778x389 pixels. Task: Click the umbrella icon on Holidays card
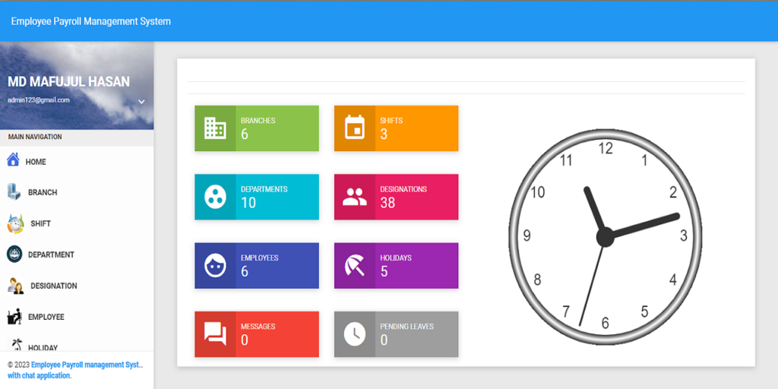click(355, 266)
